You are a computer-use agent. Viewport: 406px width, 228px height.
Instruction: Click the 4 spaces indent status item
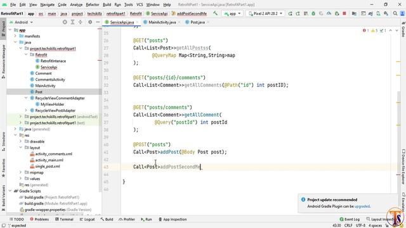pyautogui.click(x=375, y=225)
